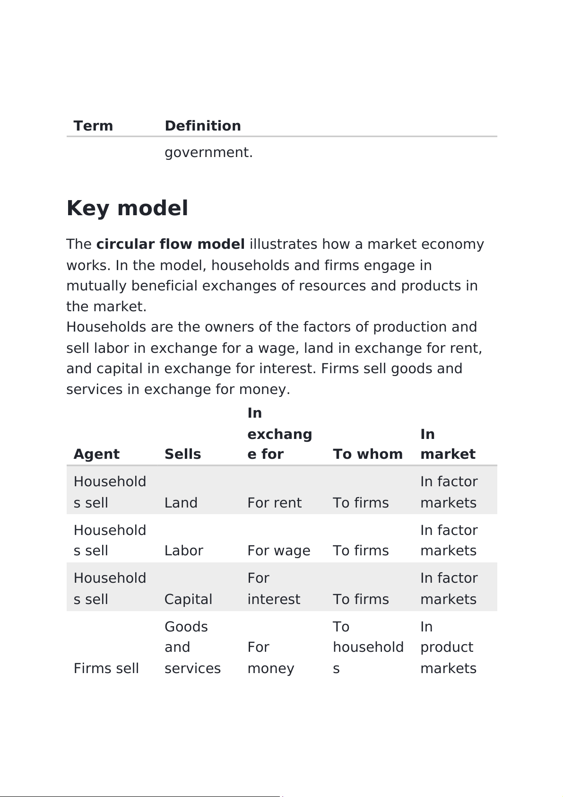Click the 'To households' cell
This screenshot has height=797, width=563.
pos(368,647)
